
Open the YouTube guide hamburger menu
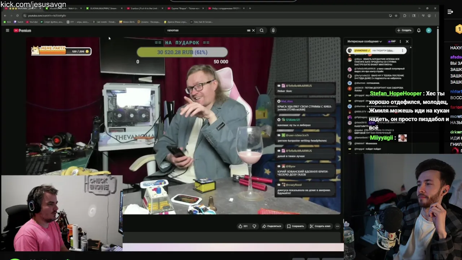[x=7, y=30]
